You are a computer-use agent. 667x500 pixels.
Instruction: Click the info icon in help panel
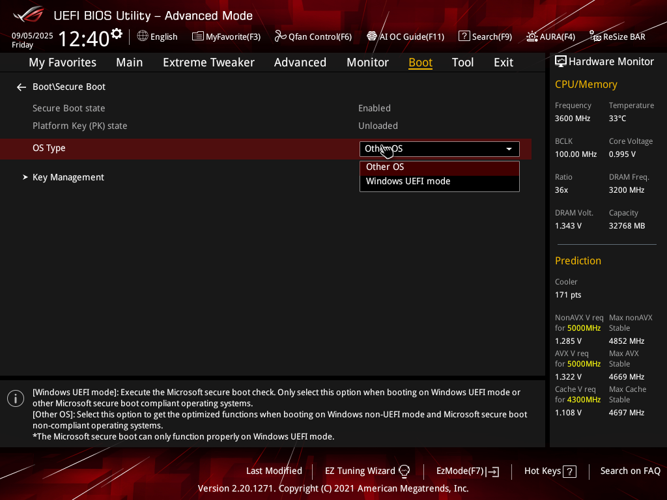pyautogui.click(x=16, y=398)
